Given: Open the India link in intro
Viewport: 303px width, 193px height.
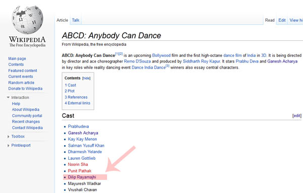Looking at the screenshot, I should [x=251, y=55].
